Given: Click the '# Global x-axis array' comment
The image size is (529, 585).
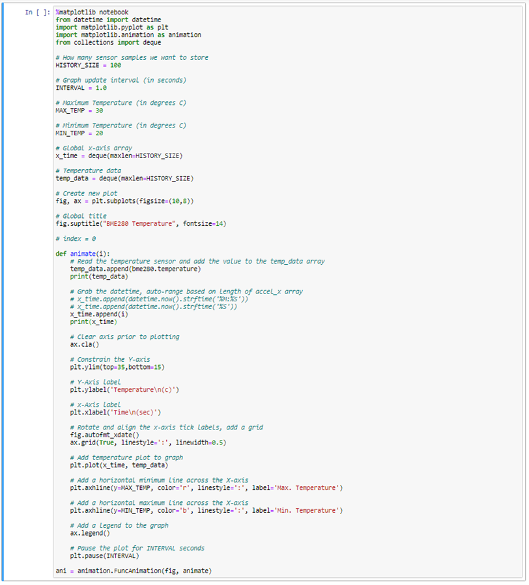Looking at the screenshot, I should point(94,148).
